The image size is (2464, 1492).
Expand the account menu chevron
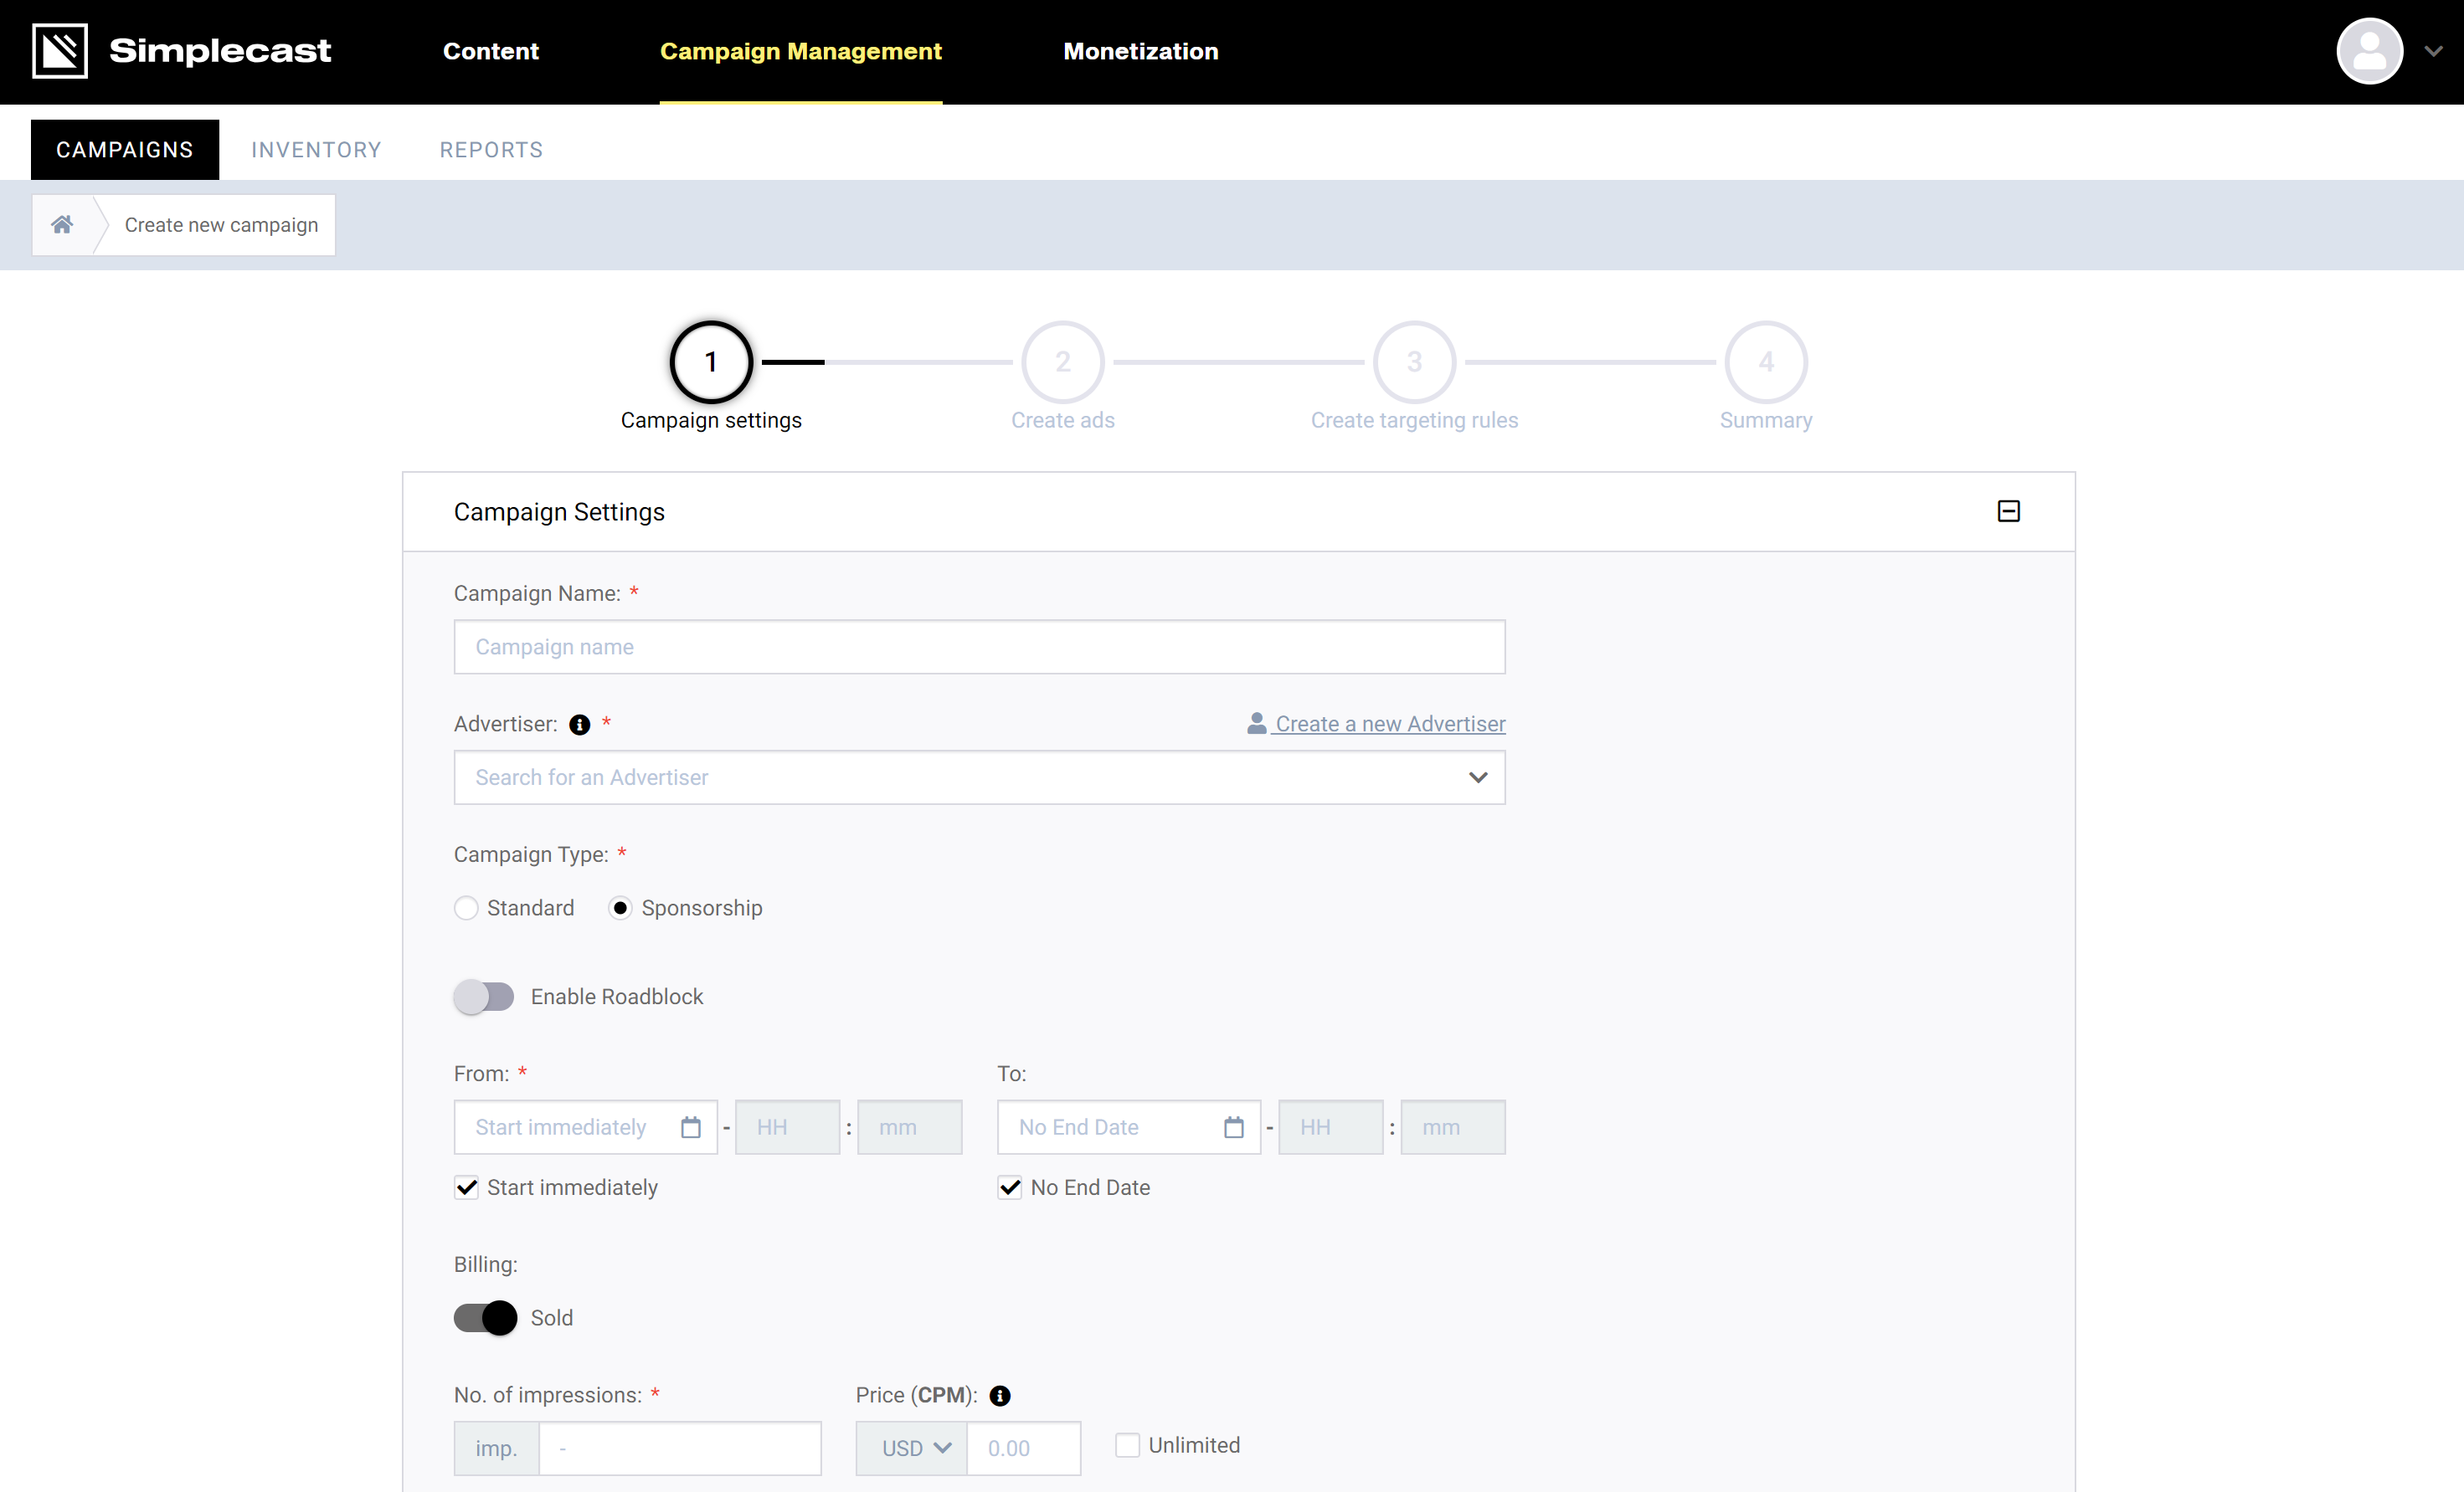click(2434, 51)
